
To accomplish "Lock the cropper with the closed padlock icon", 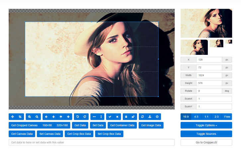I will coord(126,117).
